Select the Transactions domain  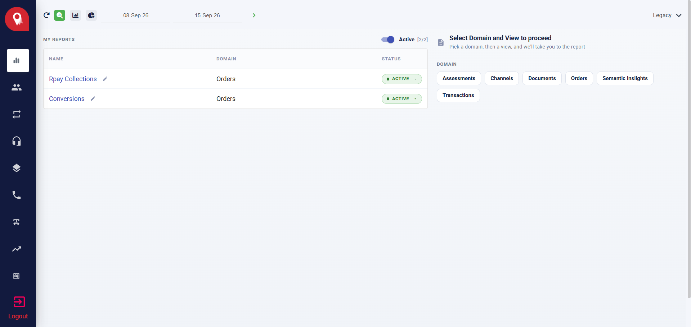click(458, 95)
